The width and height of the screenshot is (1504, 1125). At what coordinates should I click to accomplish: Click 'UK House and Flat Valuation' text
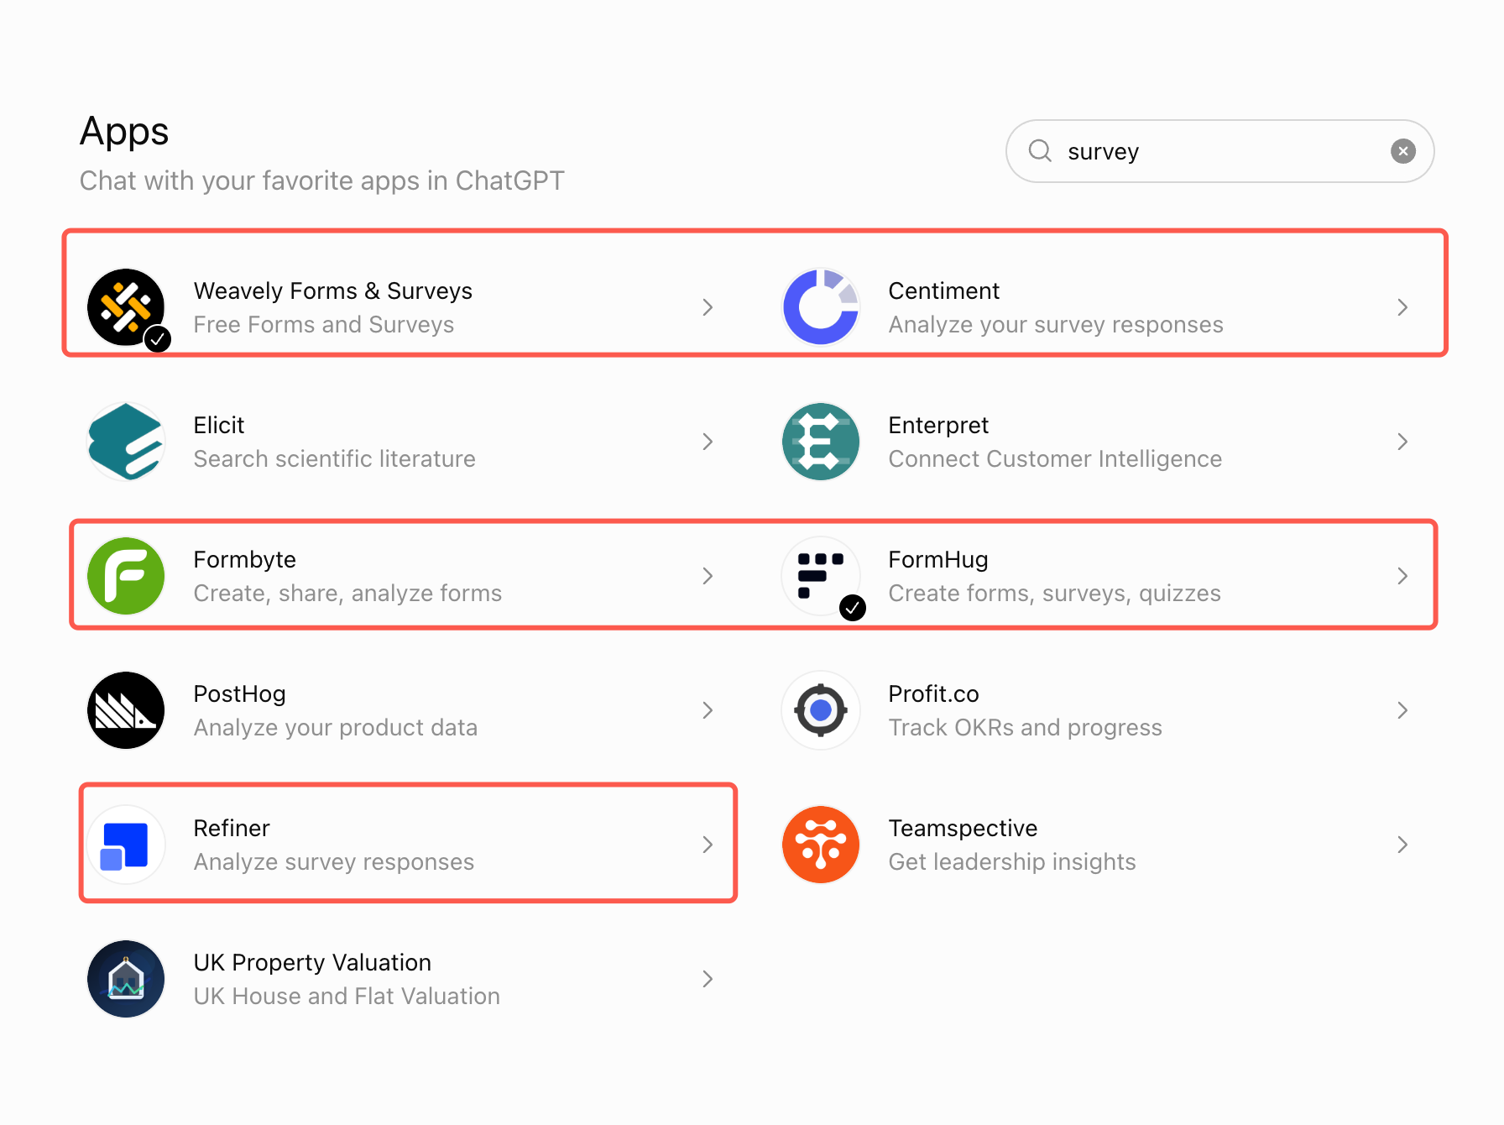point(347,996)
